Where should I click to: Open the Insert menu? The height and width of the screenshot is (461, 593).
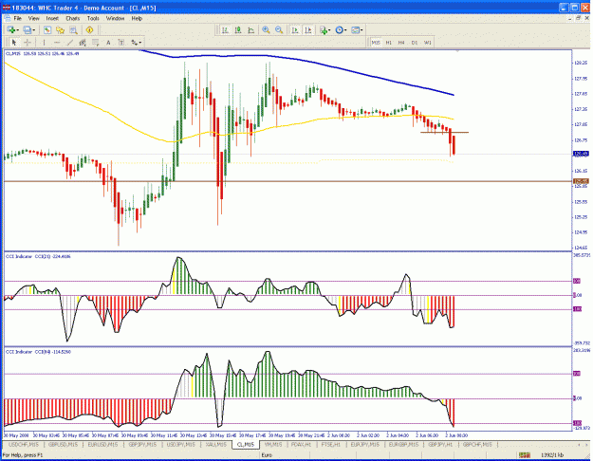pyautogui.click(x=52, y=18)
